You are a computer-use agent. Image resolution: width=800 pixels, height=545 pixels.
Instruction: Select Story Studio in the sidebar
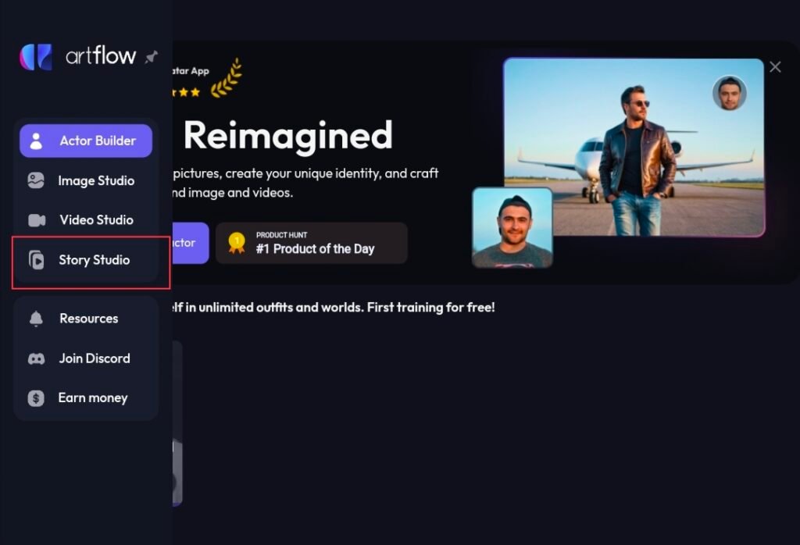86,260
